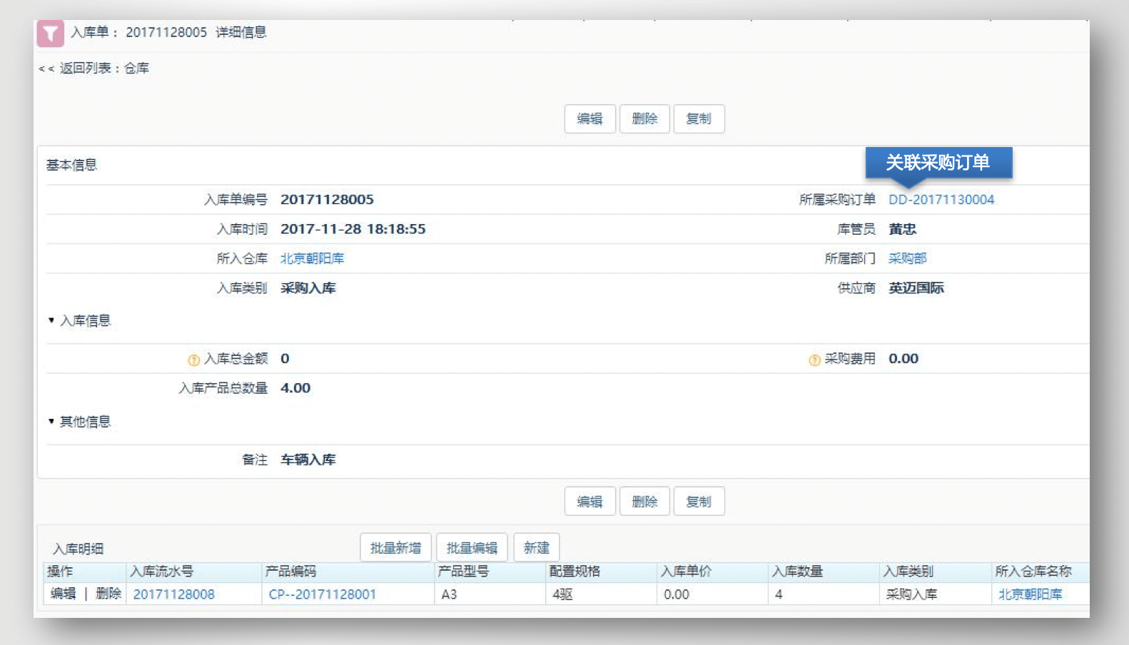Click 删除 in the 入库明细 row

click(108, 594)
